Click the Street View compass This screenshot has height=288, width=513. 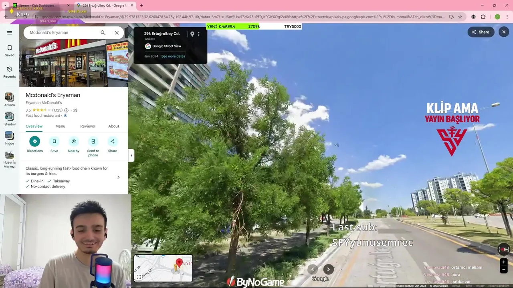click(504, 249)
